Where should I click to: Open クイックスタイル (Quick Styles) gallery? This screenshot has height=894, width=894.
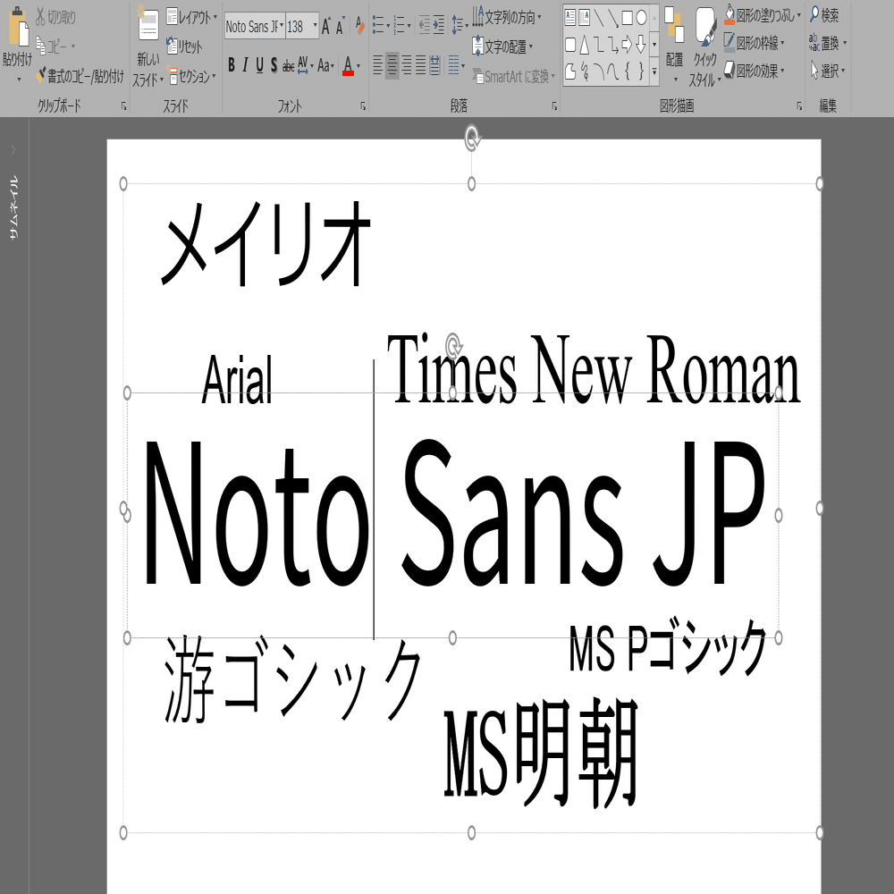pyautogui.click(x=704, y=46)
